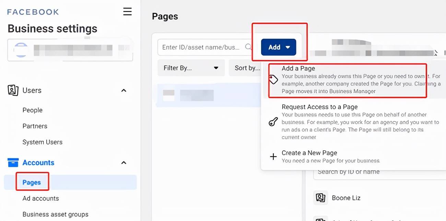446x221 pixels.
Task: Open System Users in the sidebar
Action: [43, 142]
